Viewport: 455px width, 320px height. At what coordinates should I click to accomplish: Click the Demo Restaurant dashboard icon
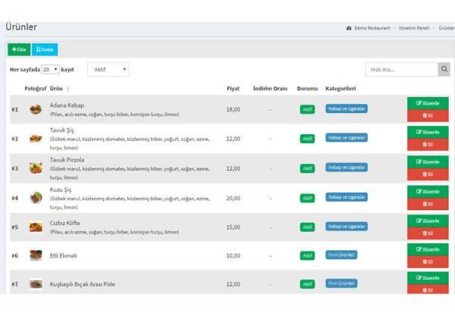[349, 28]
